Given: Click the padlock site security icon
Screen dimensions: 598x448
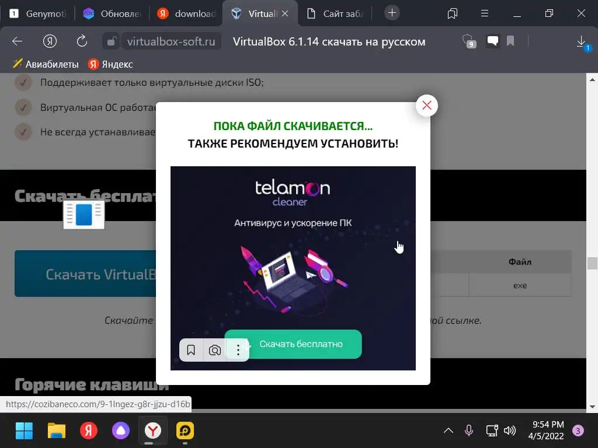Looking at the screenshot, I should (x=112, y=41).
